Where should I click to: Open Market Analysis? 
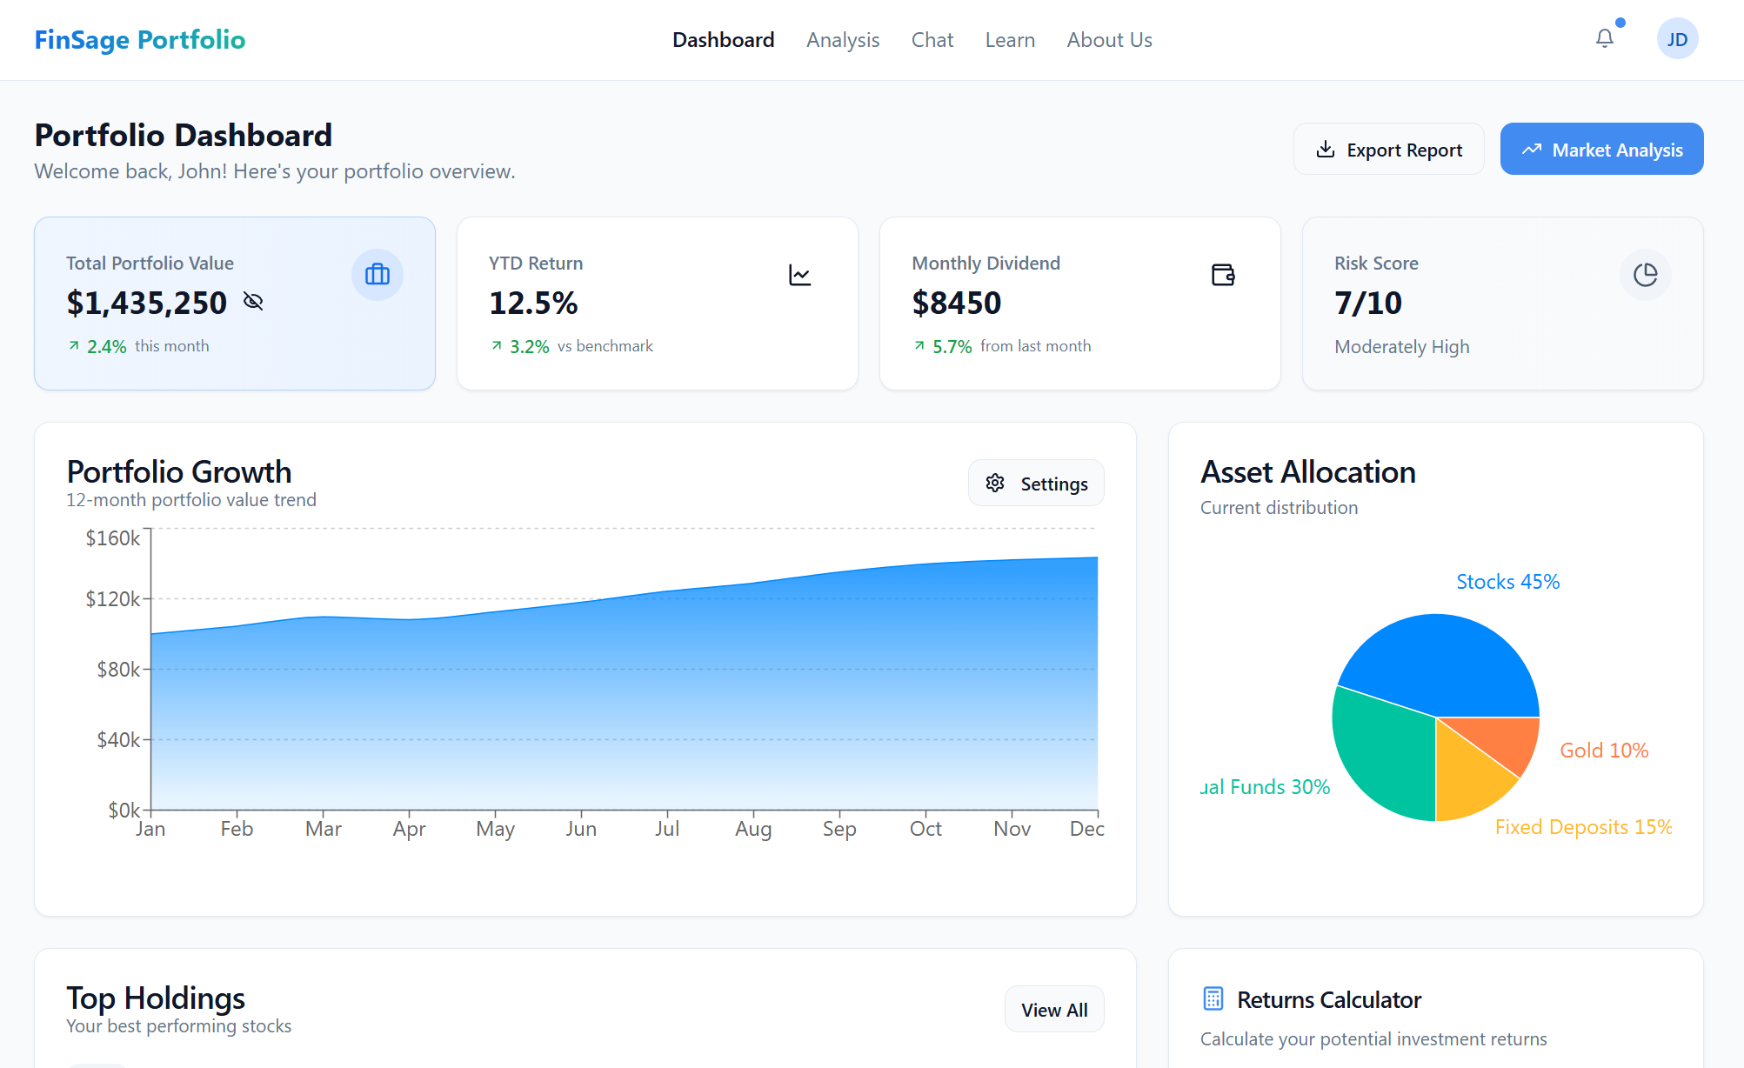[1600, 150]
